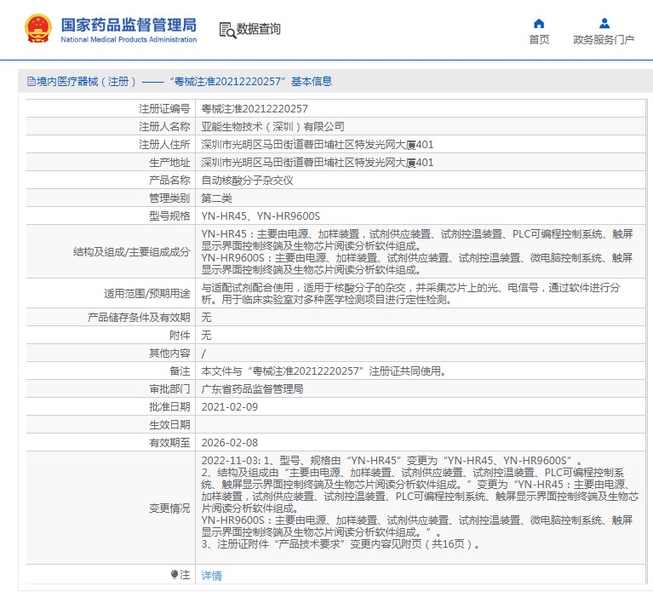Click the 审批部门 label
653x592 pixels.
[169, 389]
